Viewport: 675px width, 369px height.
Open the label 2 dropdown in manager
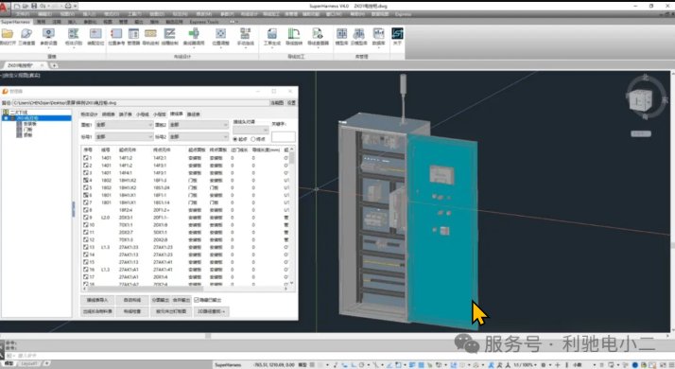point(199,136)
